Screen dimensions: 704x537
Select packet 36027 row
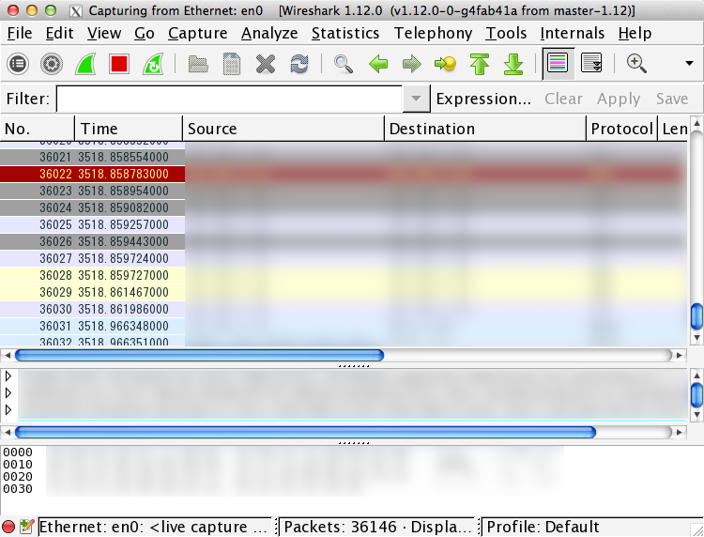pyautogui.click(x=344, y=258)
